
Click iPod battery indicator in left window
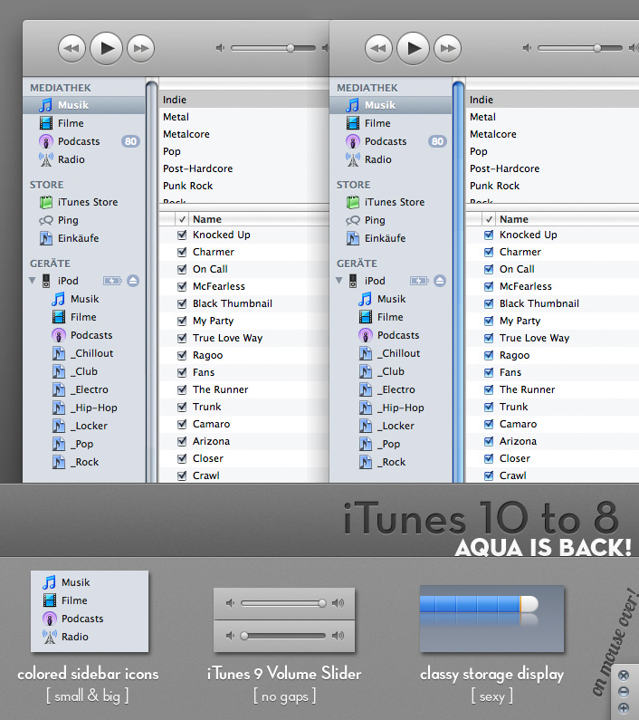point(112,281)
